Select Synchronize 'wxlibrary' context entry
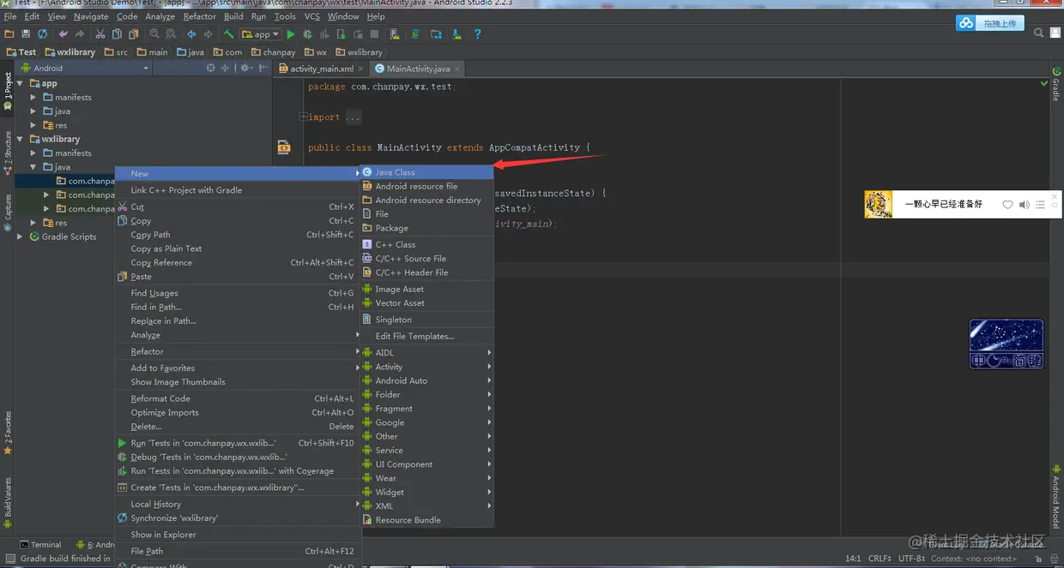 click(x=237, y=518)
